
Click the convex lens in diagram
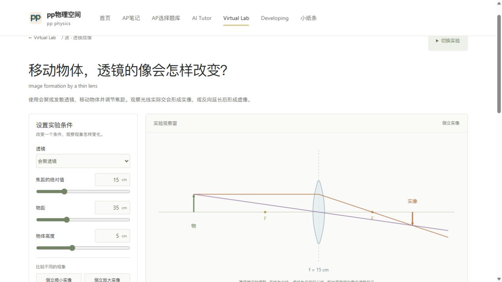coord(319,212)
